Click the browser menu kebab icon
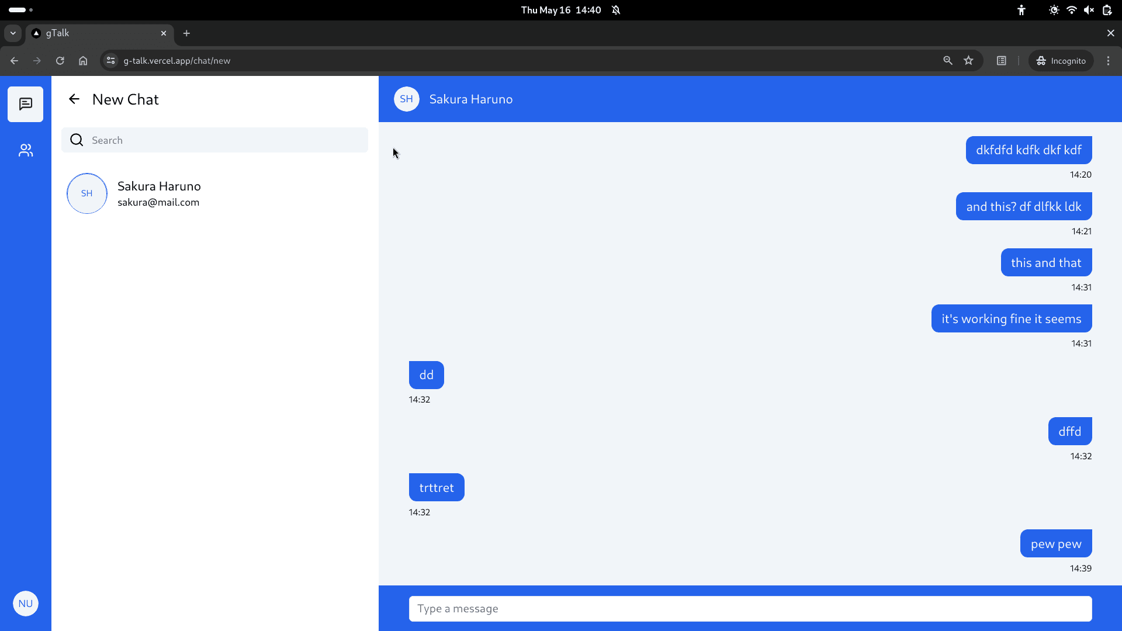 click(x=1108, y=61)
